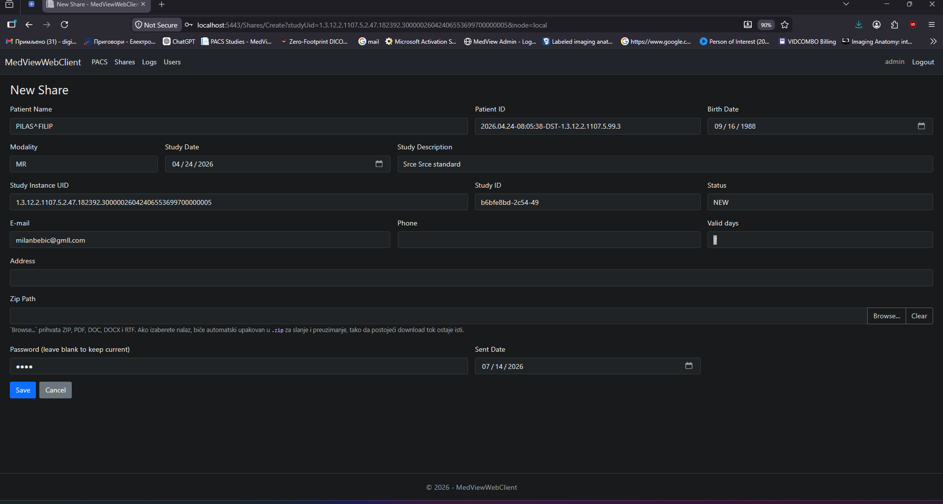Image resolution: width=943 pixels, height=504 pixels.
Task: Open the PACS menu item
Action: [x=99, y=62]
